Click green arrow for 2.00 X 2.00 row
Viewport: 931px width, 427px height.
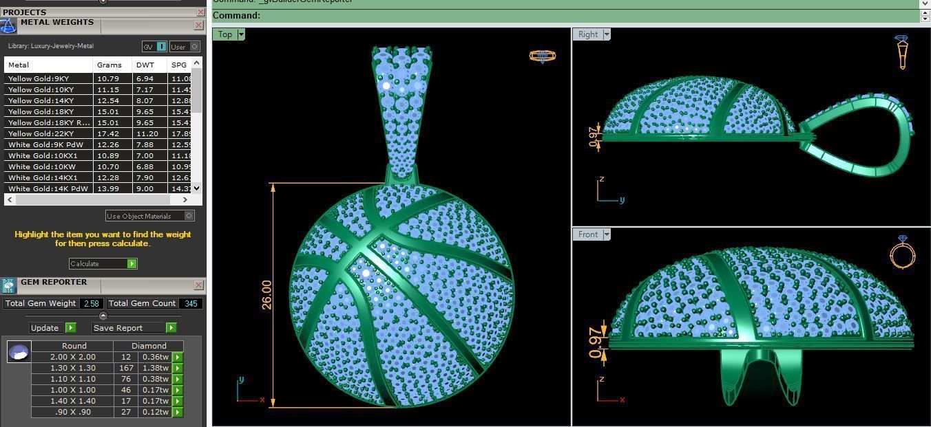[178, 357]
